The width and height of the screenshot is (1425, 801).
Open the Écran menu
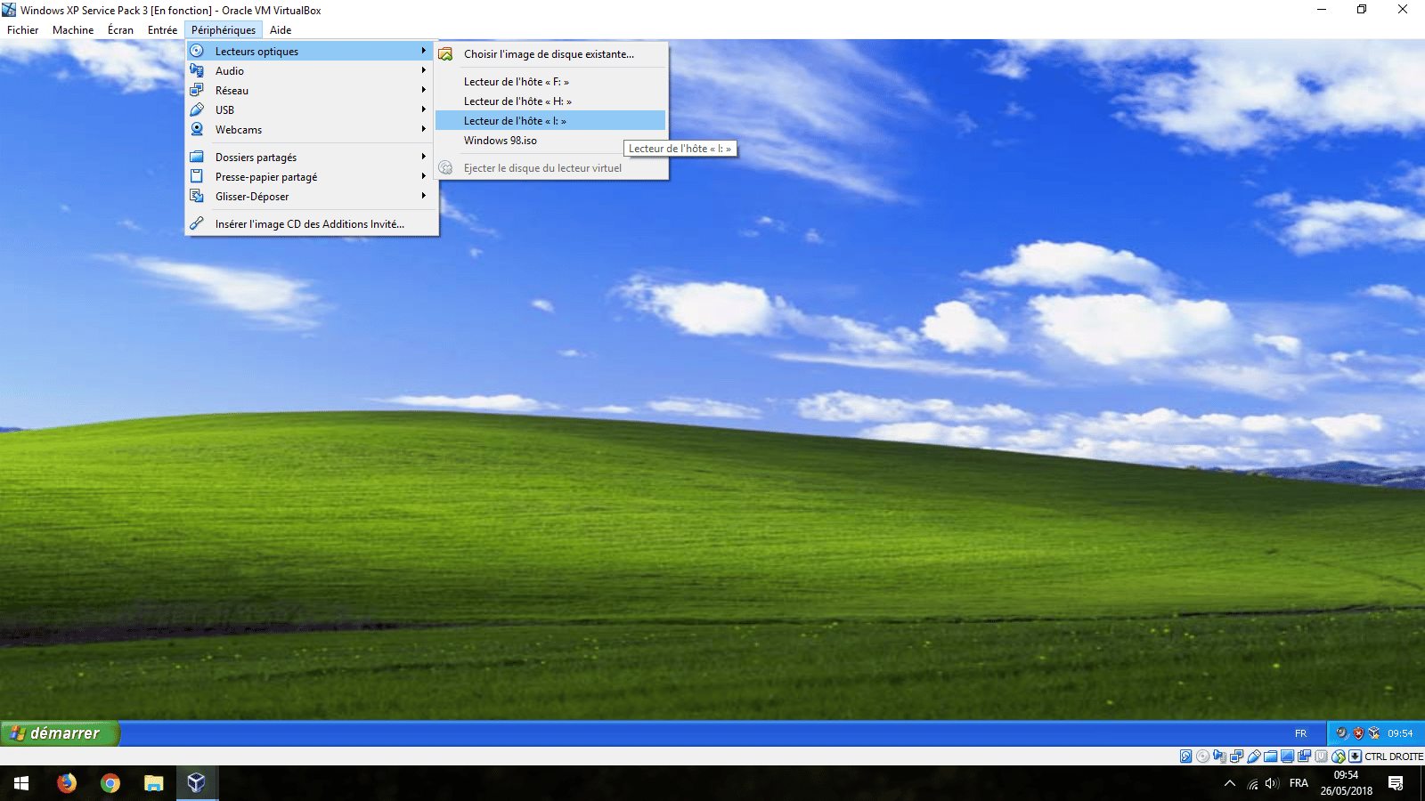[120, 29]
